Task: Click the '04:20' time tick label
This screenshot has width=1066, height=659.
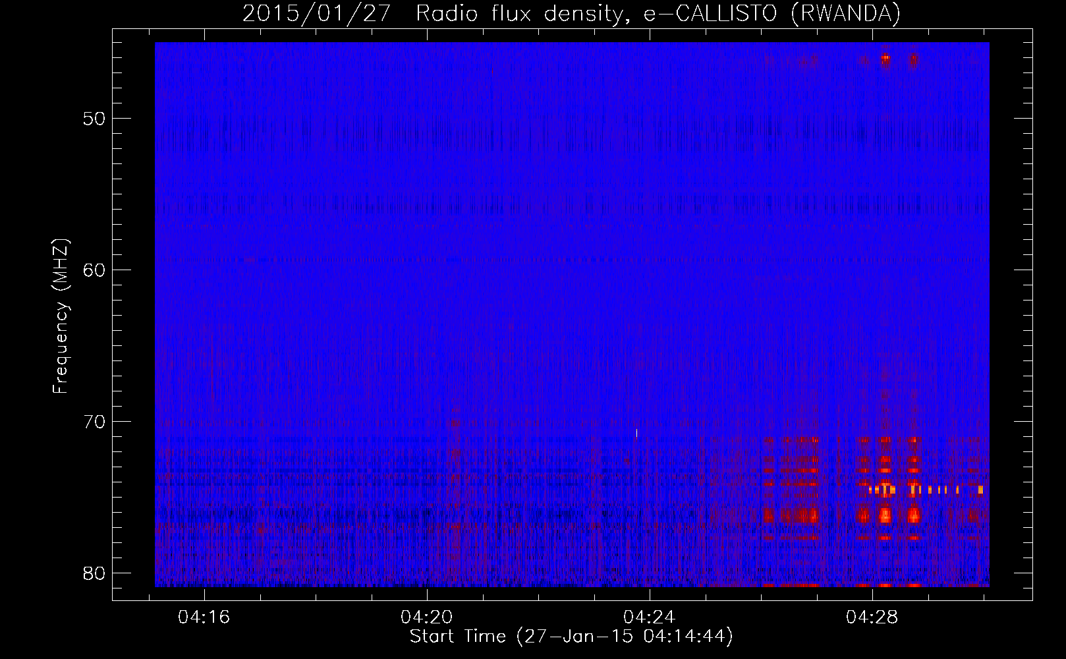Action: (427, 617)
